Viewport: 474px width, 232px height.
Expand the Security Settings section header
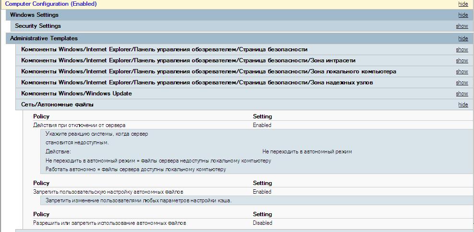tap(38, 26)
